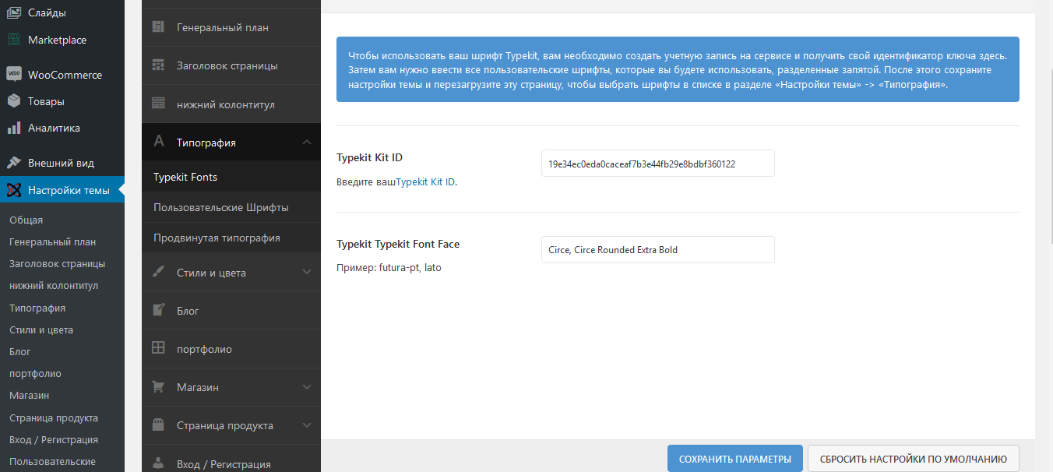Screen dimensions: 1053x472
Task: Select Блог options tab
Action: pos(231,310)
